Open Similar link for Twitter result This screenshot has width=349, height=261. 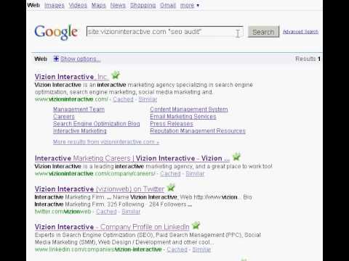[131, 212]
